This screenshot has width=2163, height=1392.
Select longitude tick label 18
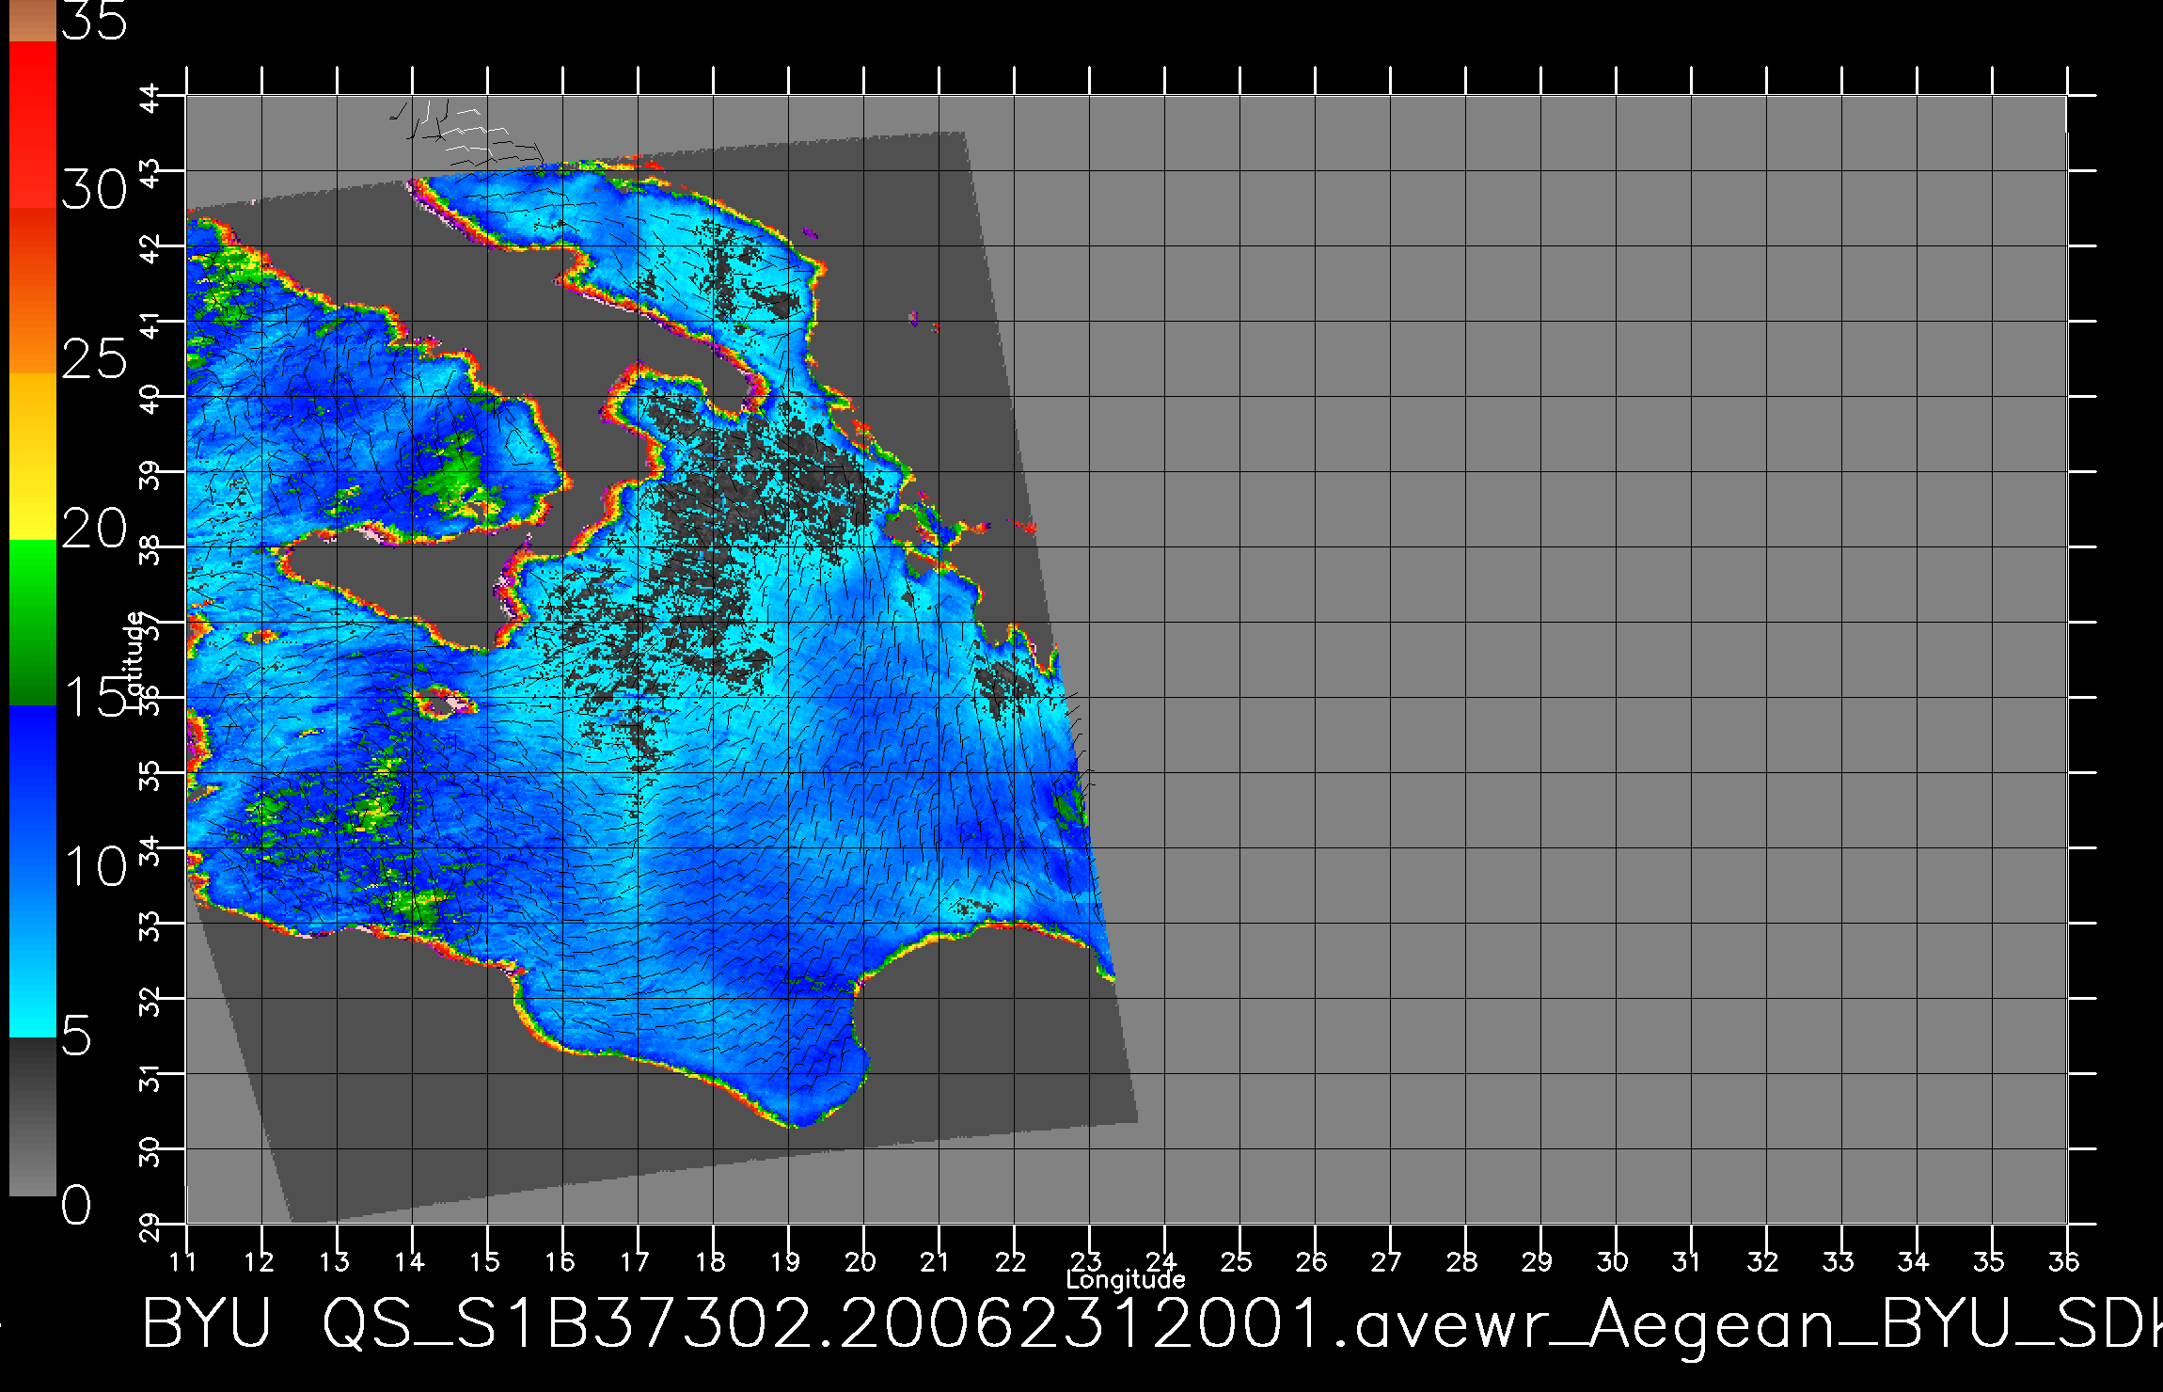click(x=710, y=1260)
